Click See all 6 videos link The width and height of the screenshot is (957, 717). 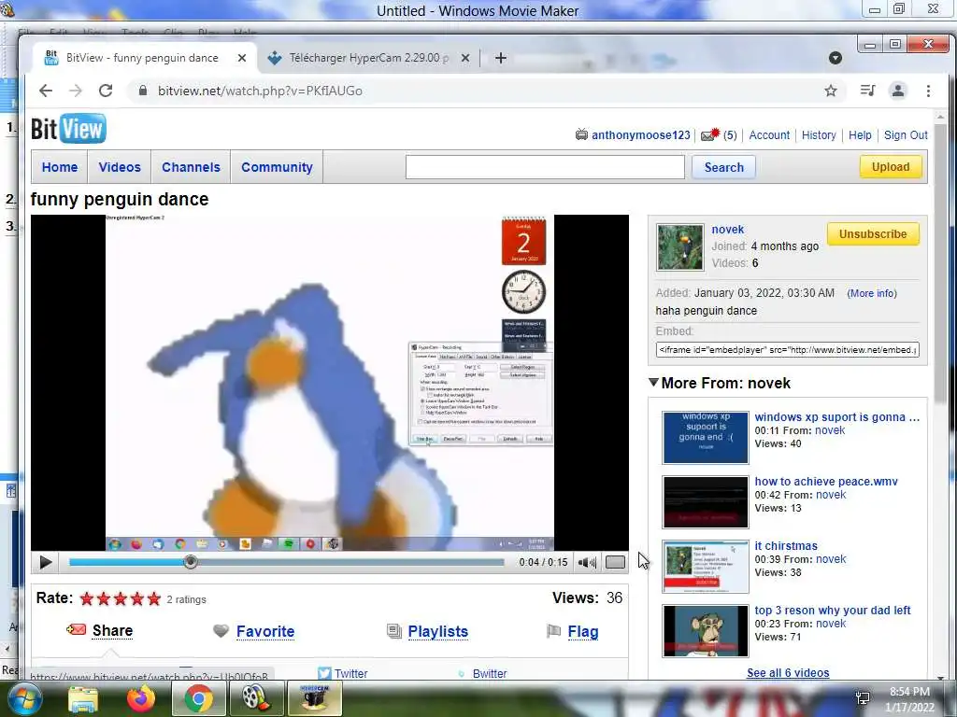click(788, 673)
